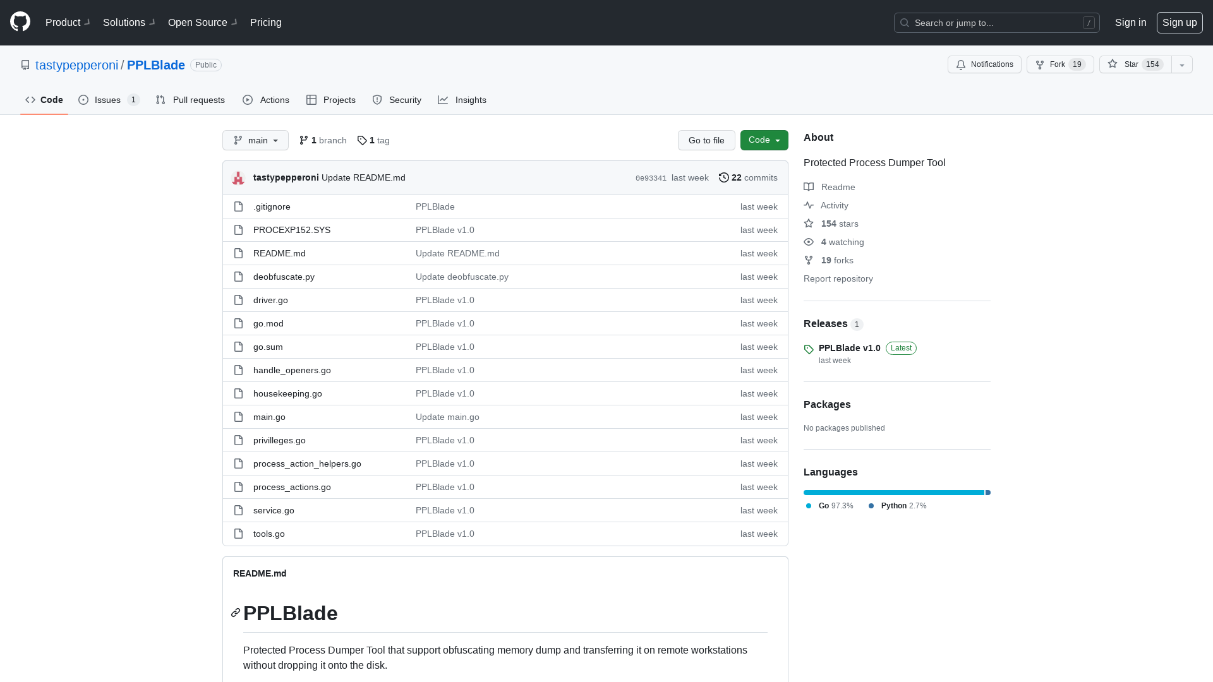Click the file icon next to .gitignore
The height and width of the screenshot is (682, 1213).
(x=238, y=207)
